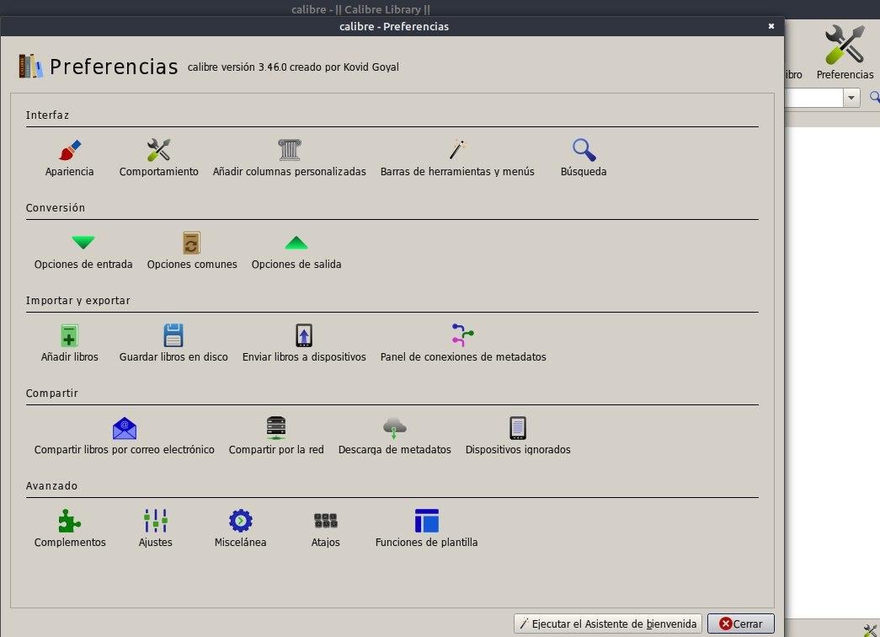This screenshot has width=880, height=637.
Task: Click the Interfaz section heading
Action: tap(48, 115)
